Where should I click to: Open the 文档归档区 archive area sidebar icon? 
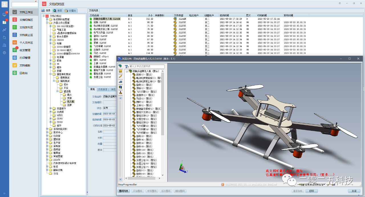pyautogui.click(x=15, y=20)
